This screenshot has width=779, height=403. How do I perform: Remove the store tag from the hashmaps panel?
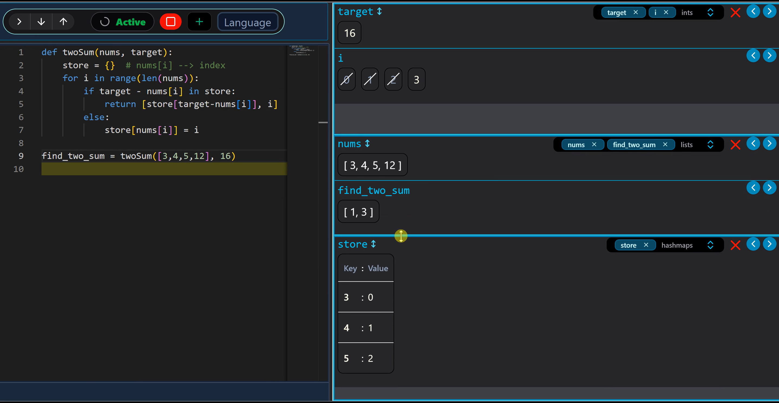[x=646, y=245]
